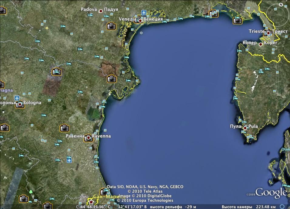Open the camera icon on the coast west of Trieste
290x209 pixels.
tap(238, 20)
